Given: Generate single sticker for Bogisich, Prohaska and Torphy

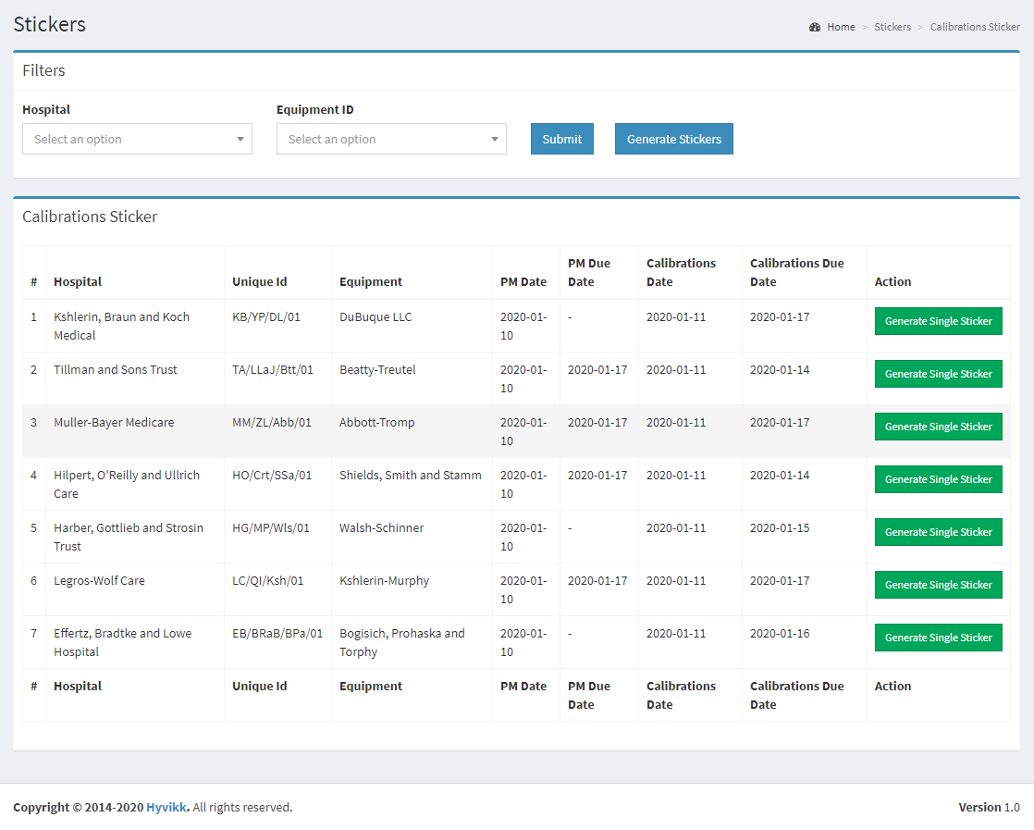Looking at the screenshot, I should coord(939,638).
